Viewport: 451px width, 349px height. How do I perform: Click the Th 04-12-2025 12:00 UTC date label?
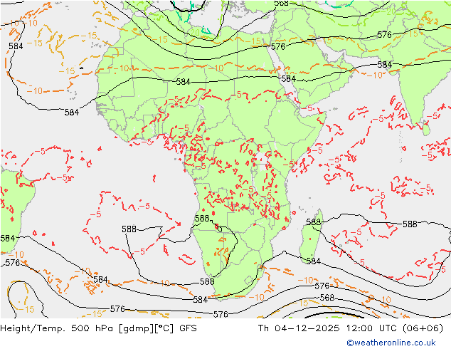click(x=350, y=328)
